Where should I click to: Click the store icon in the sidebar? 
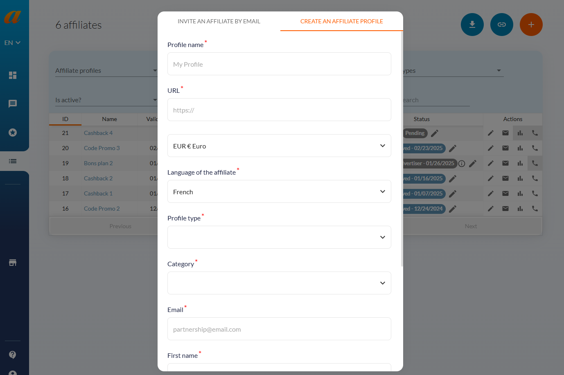click(x=13, y=263)
